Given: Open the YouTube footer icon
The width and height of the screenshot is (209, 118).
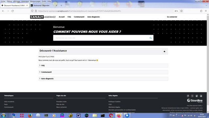Looking at the screenshot, I should point(201,96).
